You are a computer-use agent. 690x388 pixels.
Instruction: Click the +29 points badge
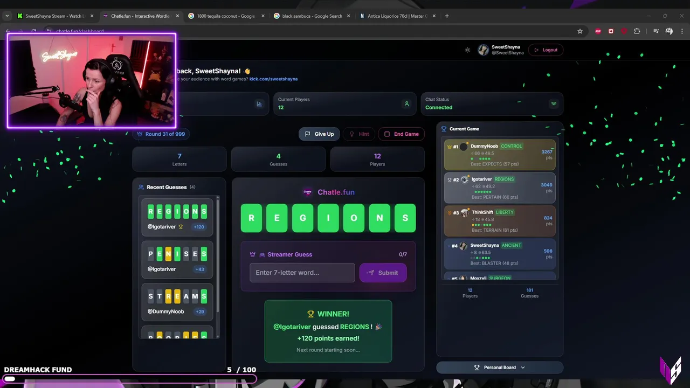click(199, 311)
